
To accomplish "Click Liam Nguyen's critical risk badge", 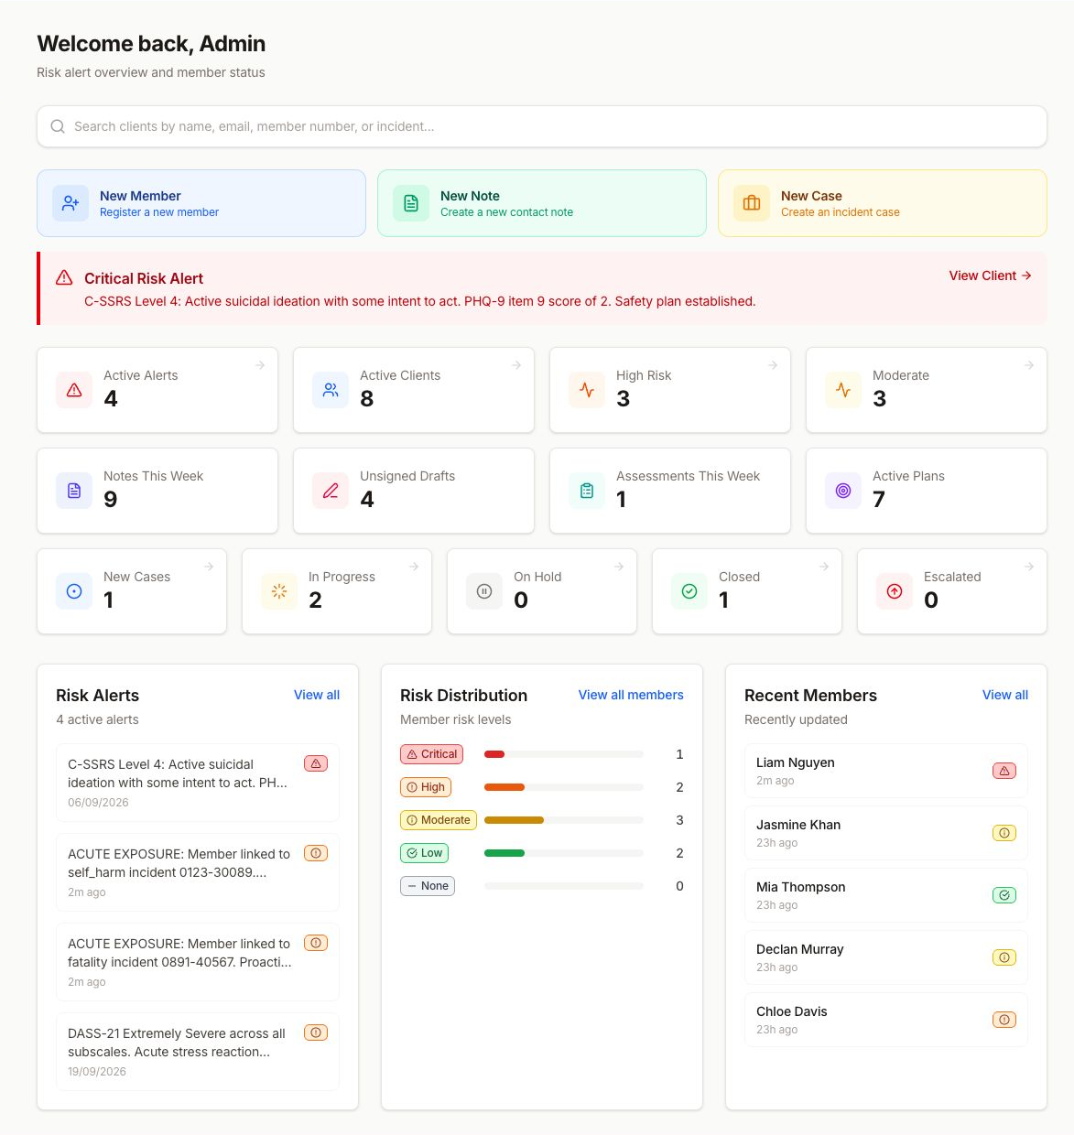I will click(x=1004, y=771).
